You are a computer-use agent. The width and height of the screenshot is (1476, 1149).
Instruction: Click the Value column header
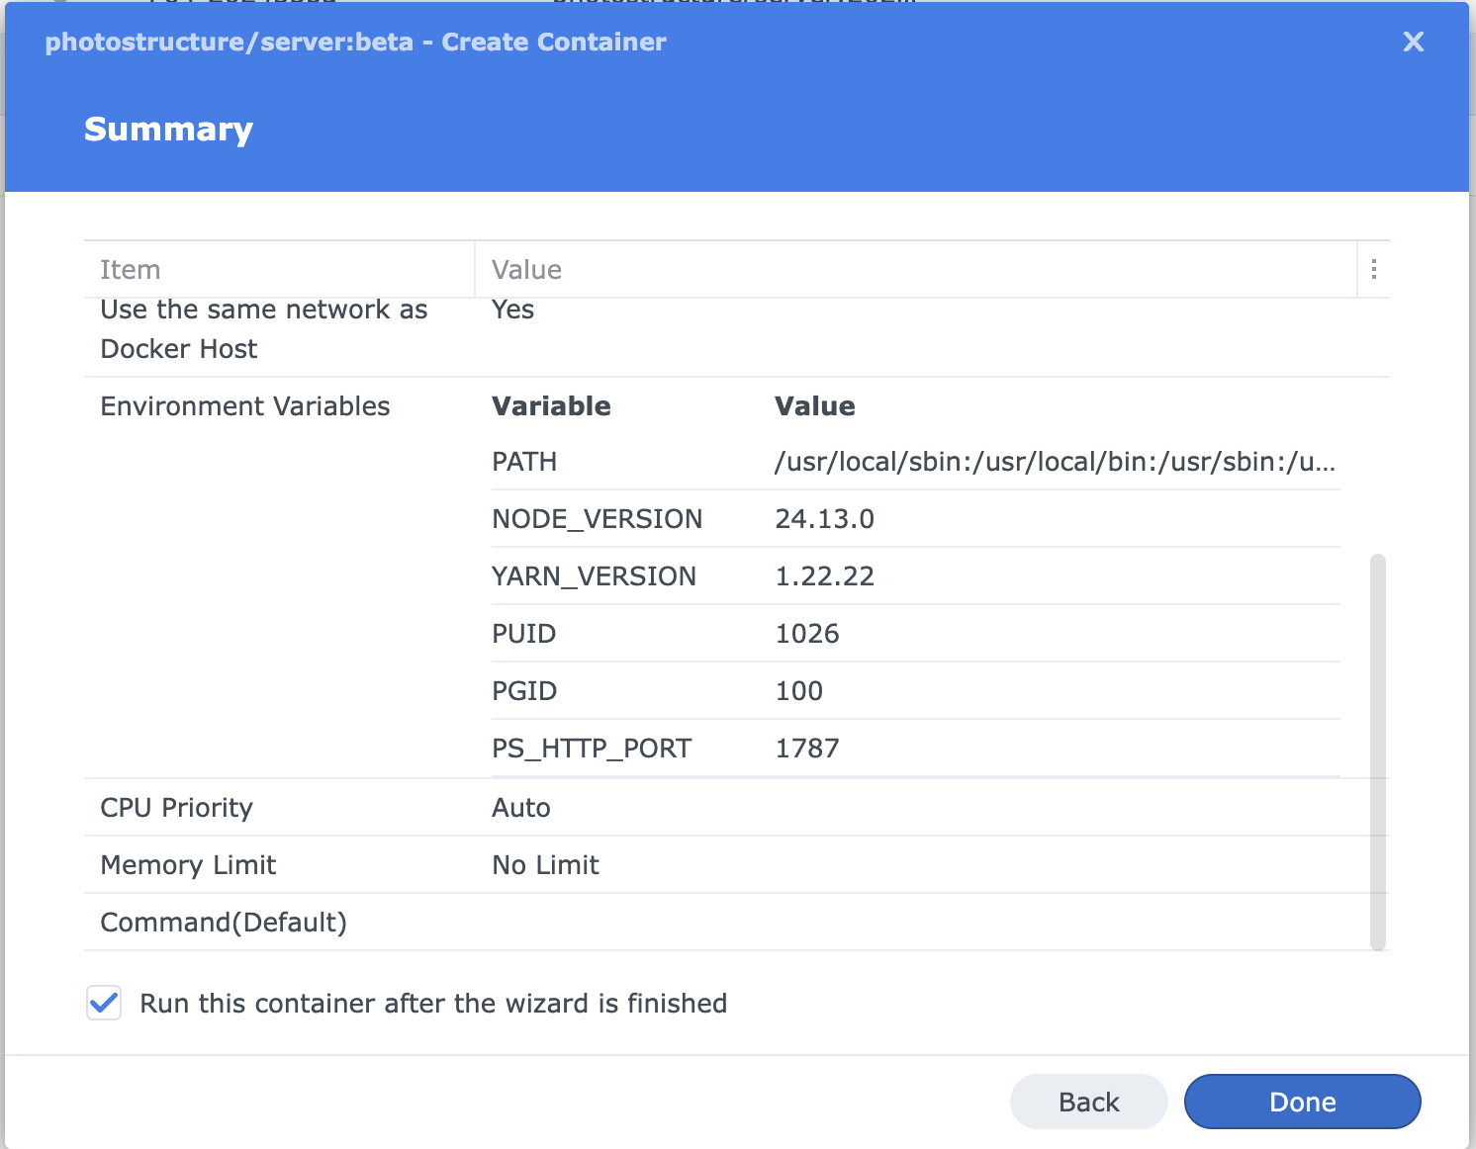[525, 268]
